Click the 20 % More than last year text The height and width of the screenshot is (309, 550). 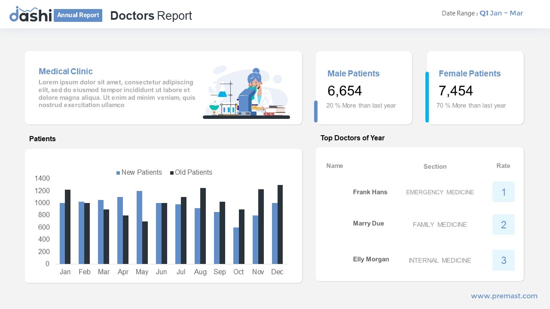[361, 106]
